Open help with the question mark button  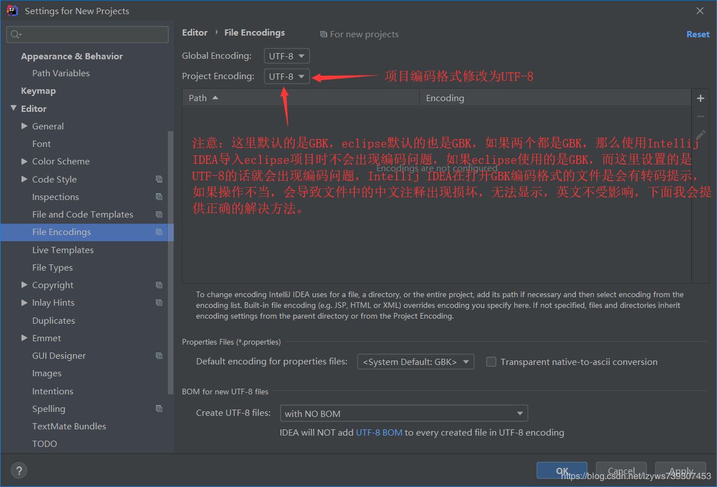tap(19, 470)
